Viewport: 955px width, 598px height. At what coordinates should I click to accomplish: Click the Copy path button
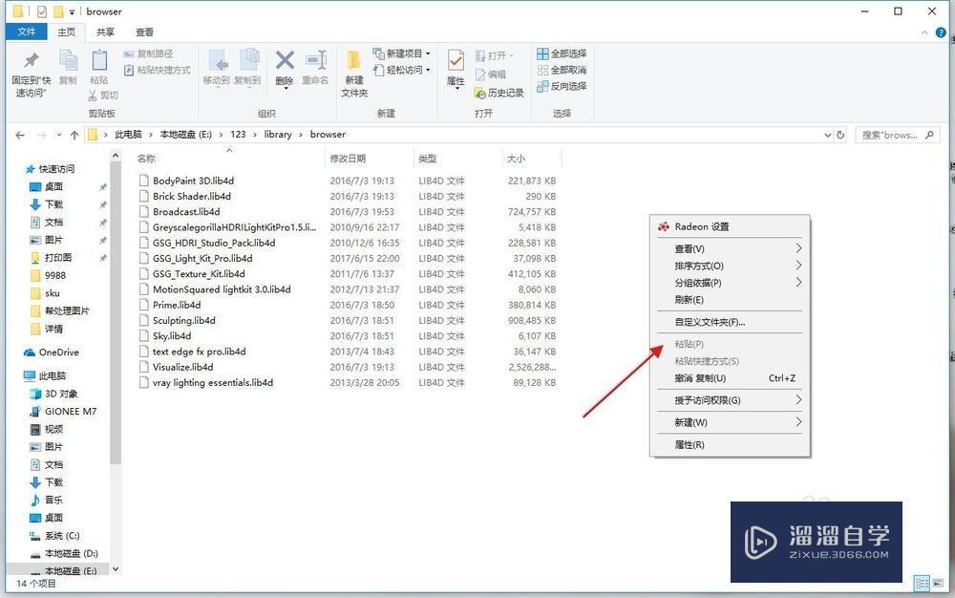(x=148, y=53)
